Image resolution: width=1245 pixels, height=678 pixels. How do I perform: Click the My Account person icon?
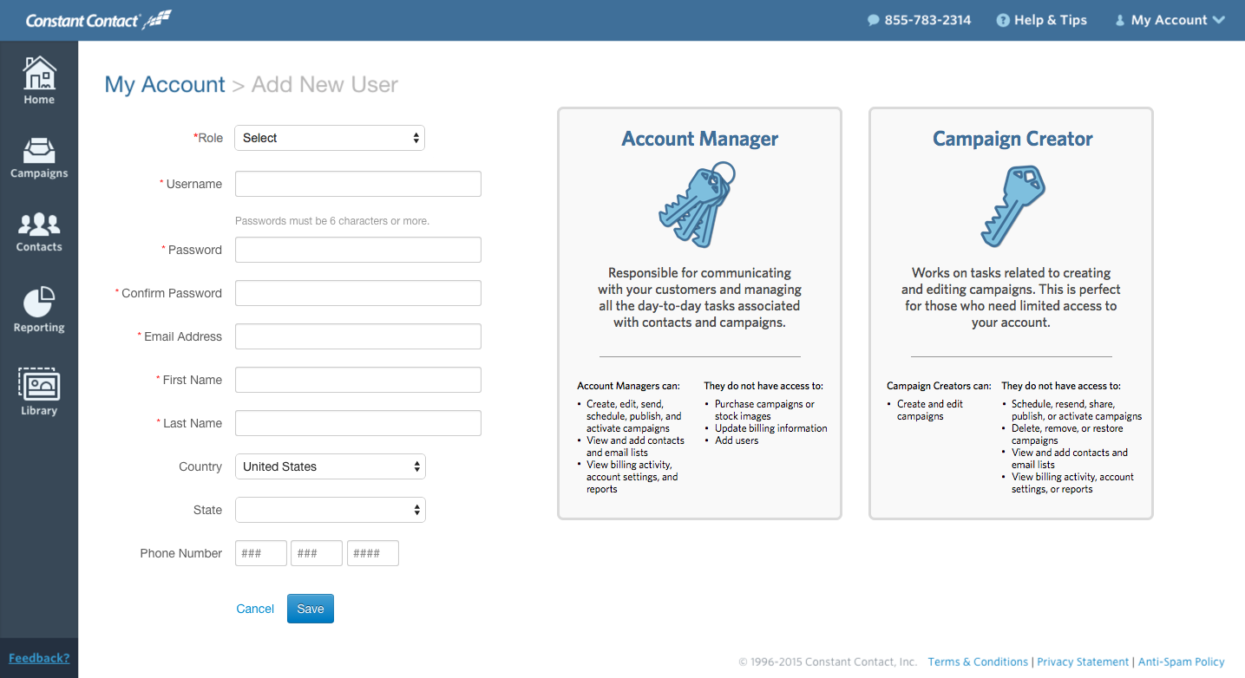click(x=1119, y=20)
